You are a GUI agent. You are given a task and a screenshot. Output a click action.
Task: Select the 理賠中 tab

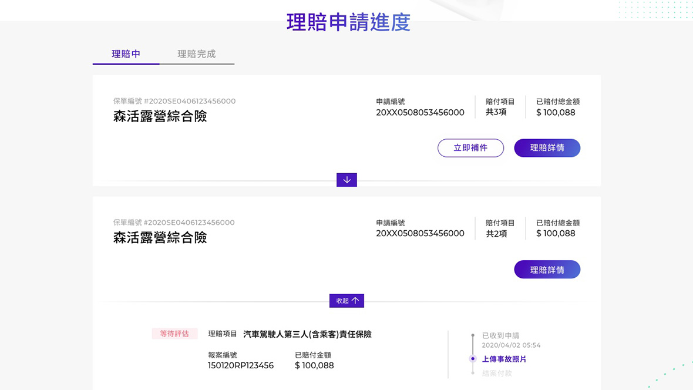click(126, 54)
